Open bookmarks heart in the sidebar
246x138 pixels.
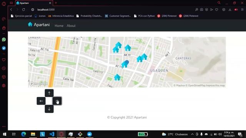click(x=4, y=60)
